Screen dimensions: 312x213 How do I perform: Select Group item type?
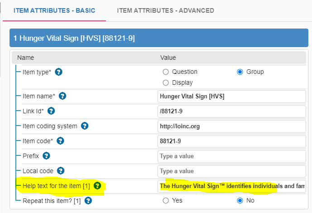[x=240, y=72]
